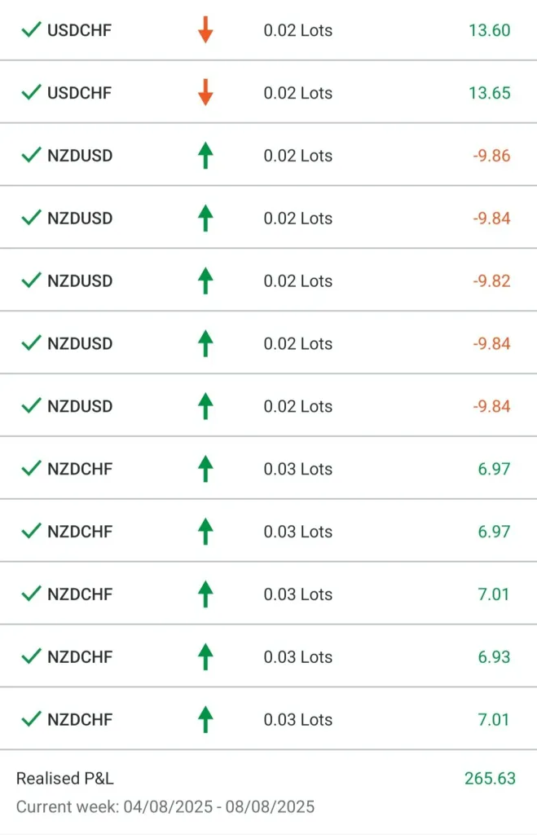
Task: Tap the Current week date range text
Action: pyautogui.click(x=165, y=807)
